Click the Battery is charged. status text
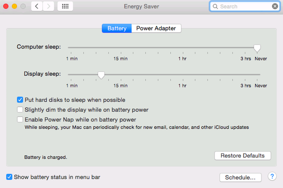The width and height of the screenshot is (283, 188). click(46, 157)
